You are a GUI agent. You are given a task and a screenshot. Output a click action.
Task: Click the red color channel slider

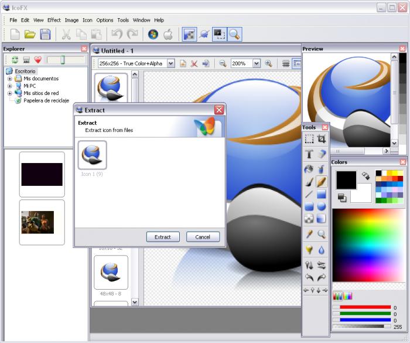361,307
